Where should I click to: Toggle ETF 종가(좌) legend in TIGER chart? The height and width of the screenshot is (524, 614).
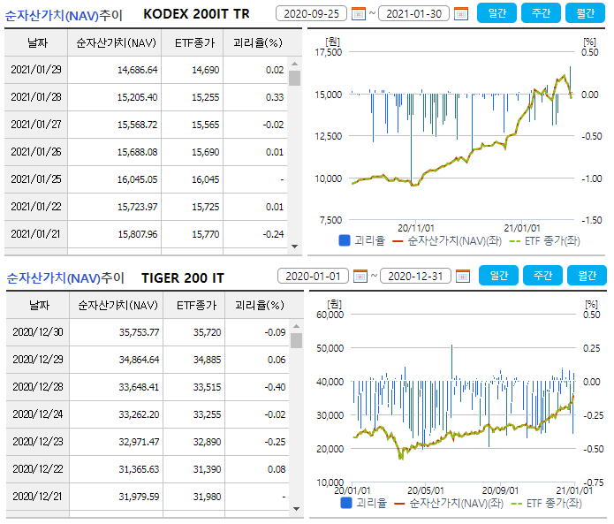[x=546, y=504]
